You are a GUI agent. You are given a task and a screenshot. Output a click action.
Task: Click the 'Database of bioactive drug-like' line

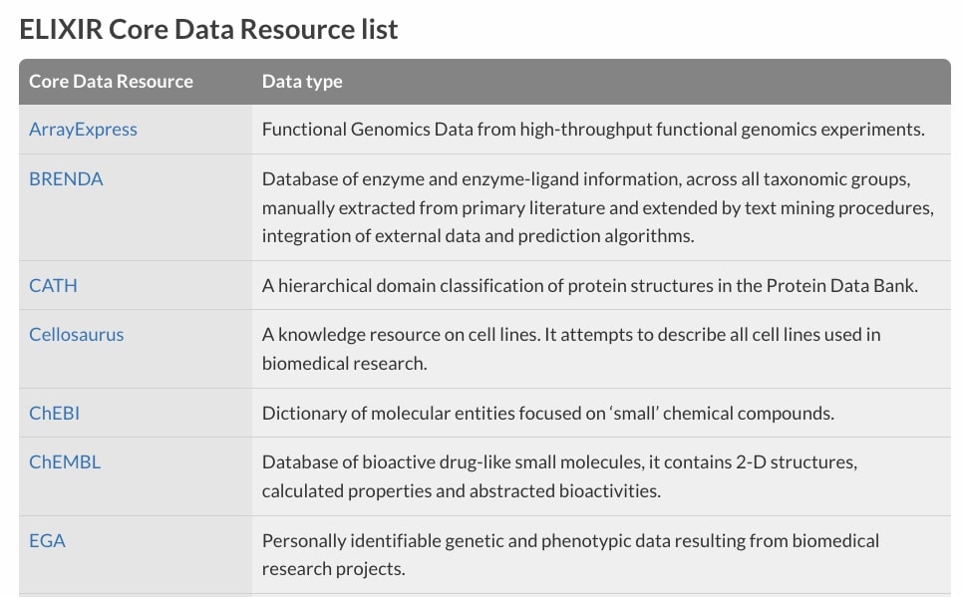pos(559,462)
